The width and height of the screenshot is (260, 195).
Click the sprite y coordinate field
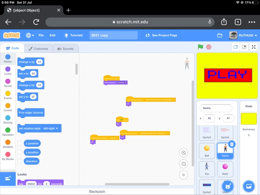tap(228, 118)
